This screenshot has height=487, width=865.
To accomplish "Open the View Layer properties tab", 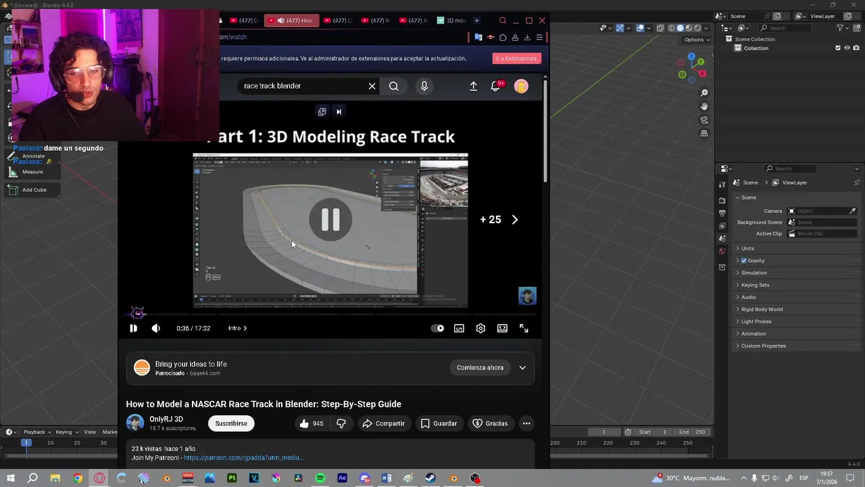I will (722, 226).
